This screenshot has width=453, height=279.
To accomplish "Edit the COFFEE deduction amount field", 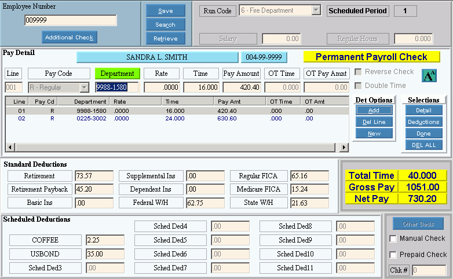I will coord(99,240).
